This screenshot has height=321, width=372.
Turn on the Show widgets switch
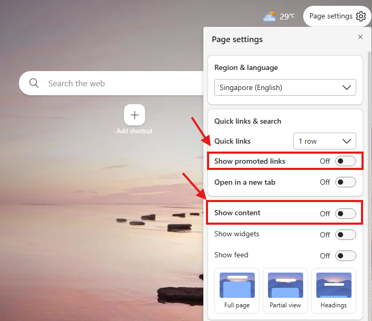[x=345, y=235]
